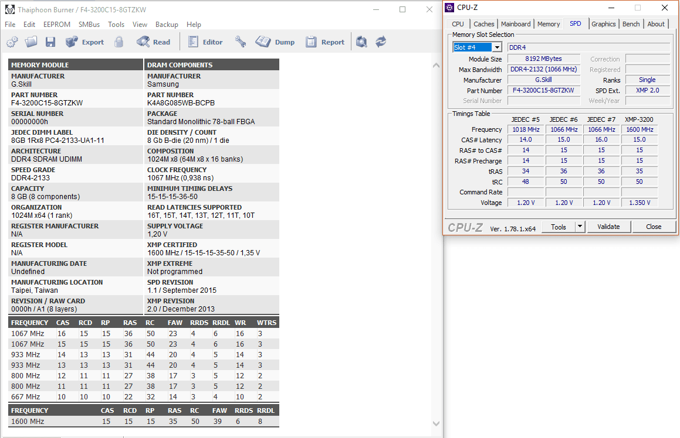This screenshot has width=680, height=438.
Task: Click the DRAM COMPONENTS section header
Action: [x=212, y=65]
